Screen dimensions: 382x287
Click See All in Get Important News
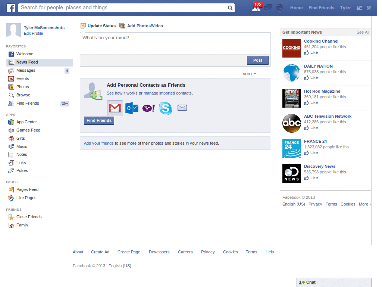tap(363, 32)
